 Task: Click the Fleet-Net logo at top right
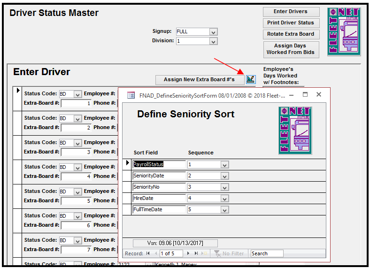click(x=344, y=31)
